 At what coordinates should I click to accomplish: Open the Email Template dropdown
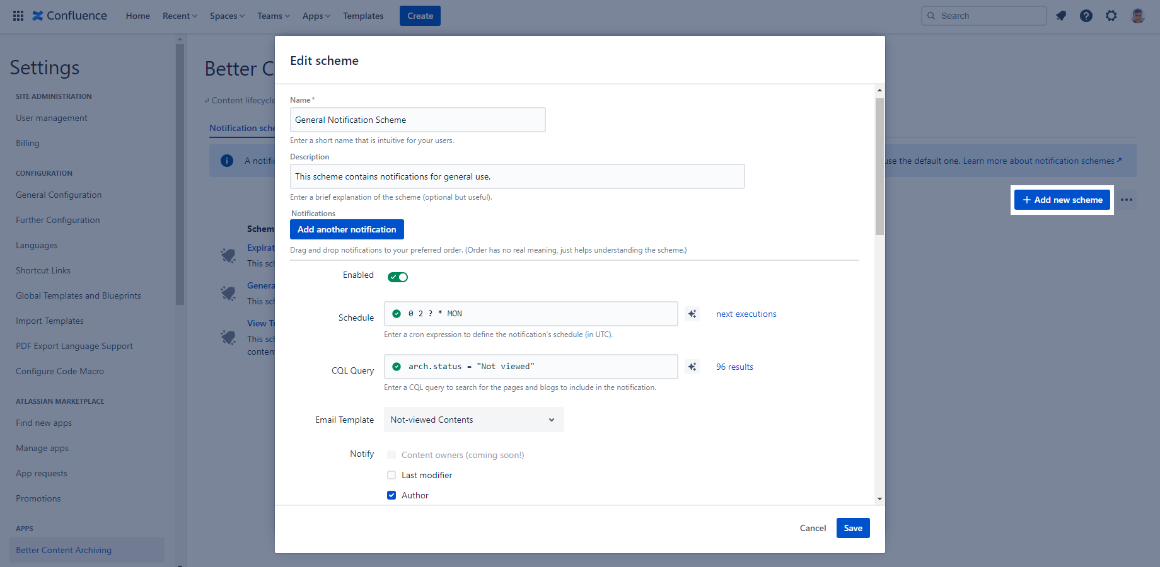coord(473,420)
